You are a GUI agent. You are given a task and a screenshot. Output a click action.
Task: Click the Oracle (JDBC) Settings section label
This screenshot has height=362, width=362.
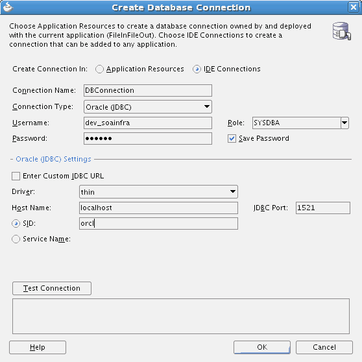click(x=53, y=159)
